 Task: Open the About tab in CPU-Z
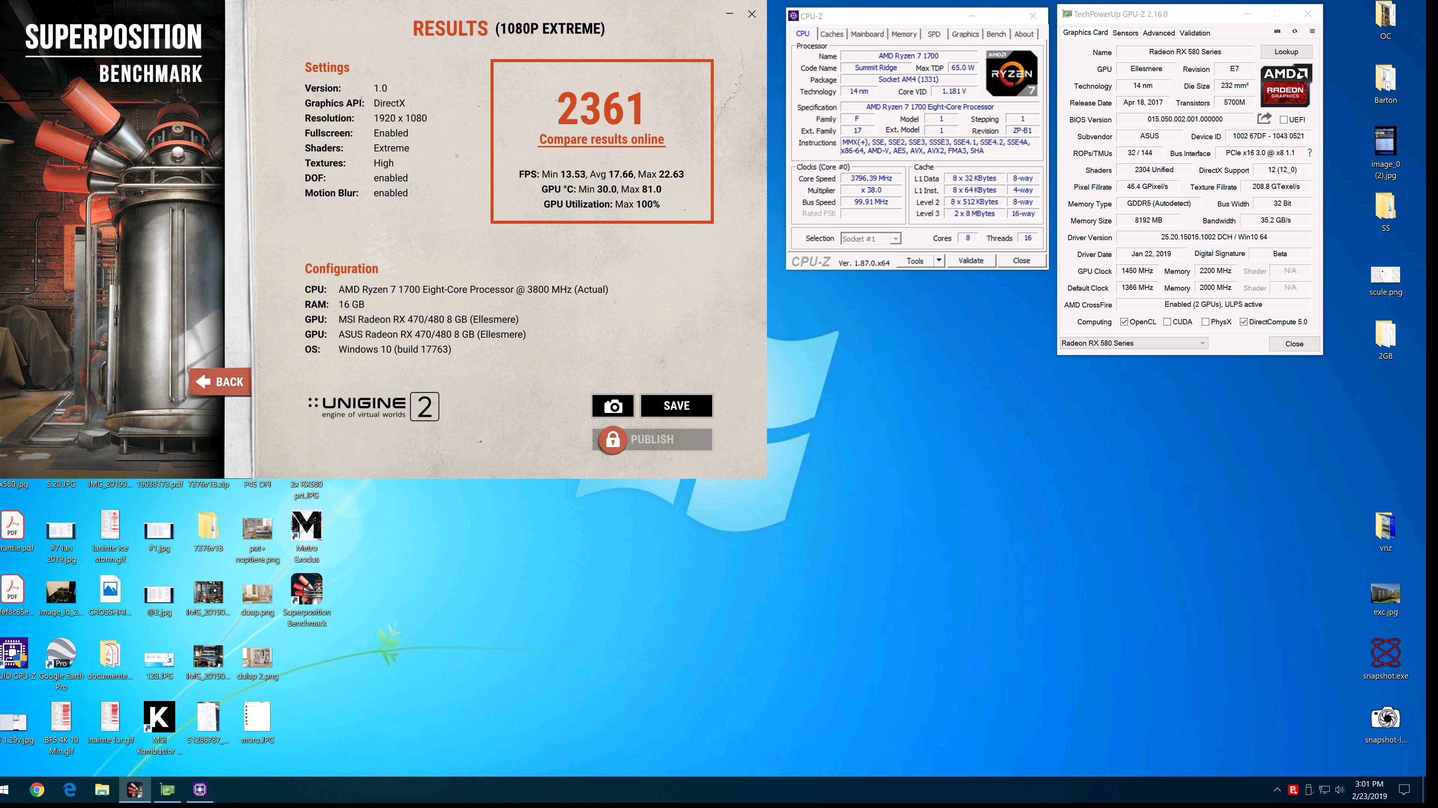(x=1024, y=34)
